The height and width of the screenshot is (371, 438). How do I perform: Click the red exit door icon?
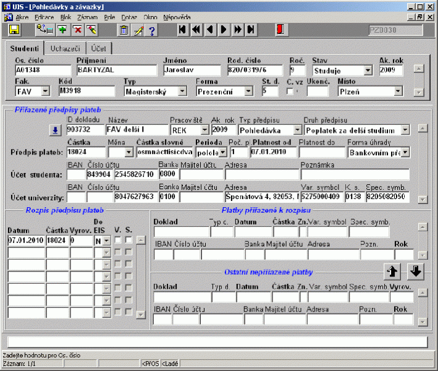[280, 30]
